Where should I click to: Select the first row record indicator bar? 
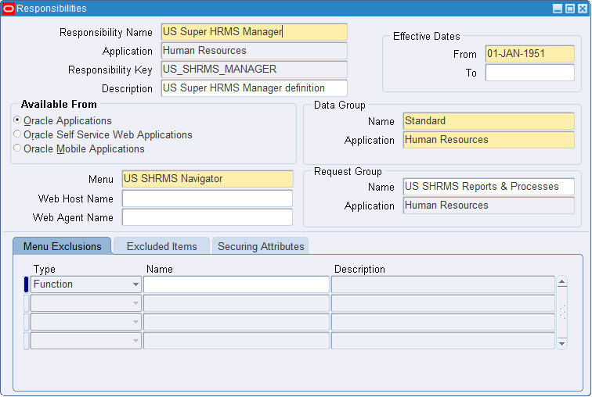pyautogui.click(x=26, y=284)
